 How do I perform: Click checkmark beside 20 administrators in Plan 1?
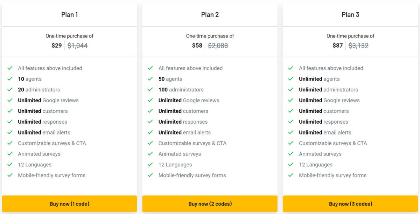point(10,90)
